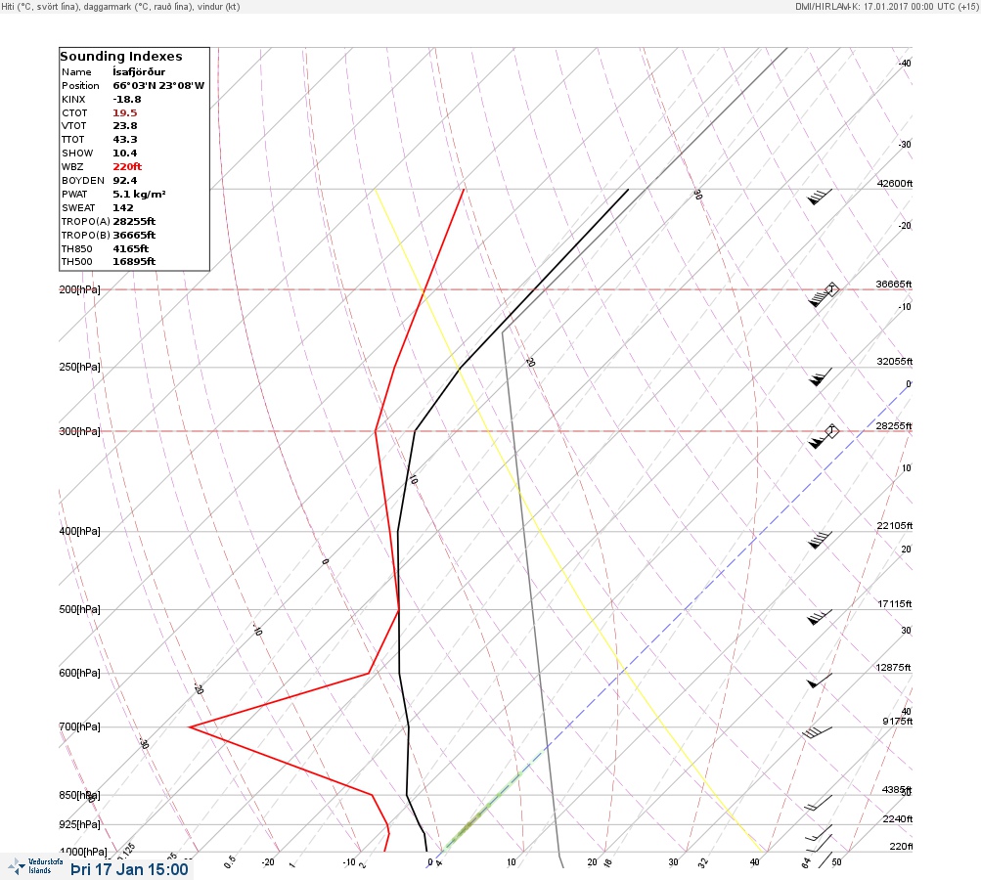The image size is (981, 880).
Task: Click the Þri 17 Jan 15:00 timestamp
Action: tap(129, 869)
